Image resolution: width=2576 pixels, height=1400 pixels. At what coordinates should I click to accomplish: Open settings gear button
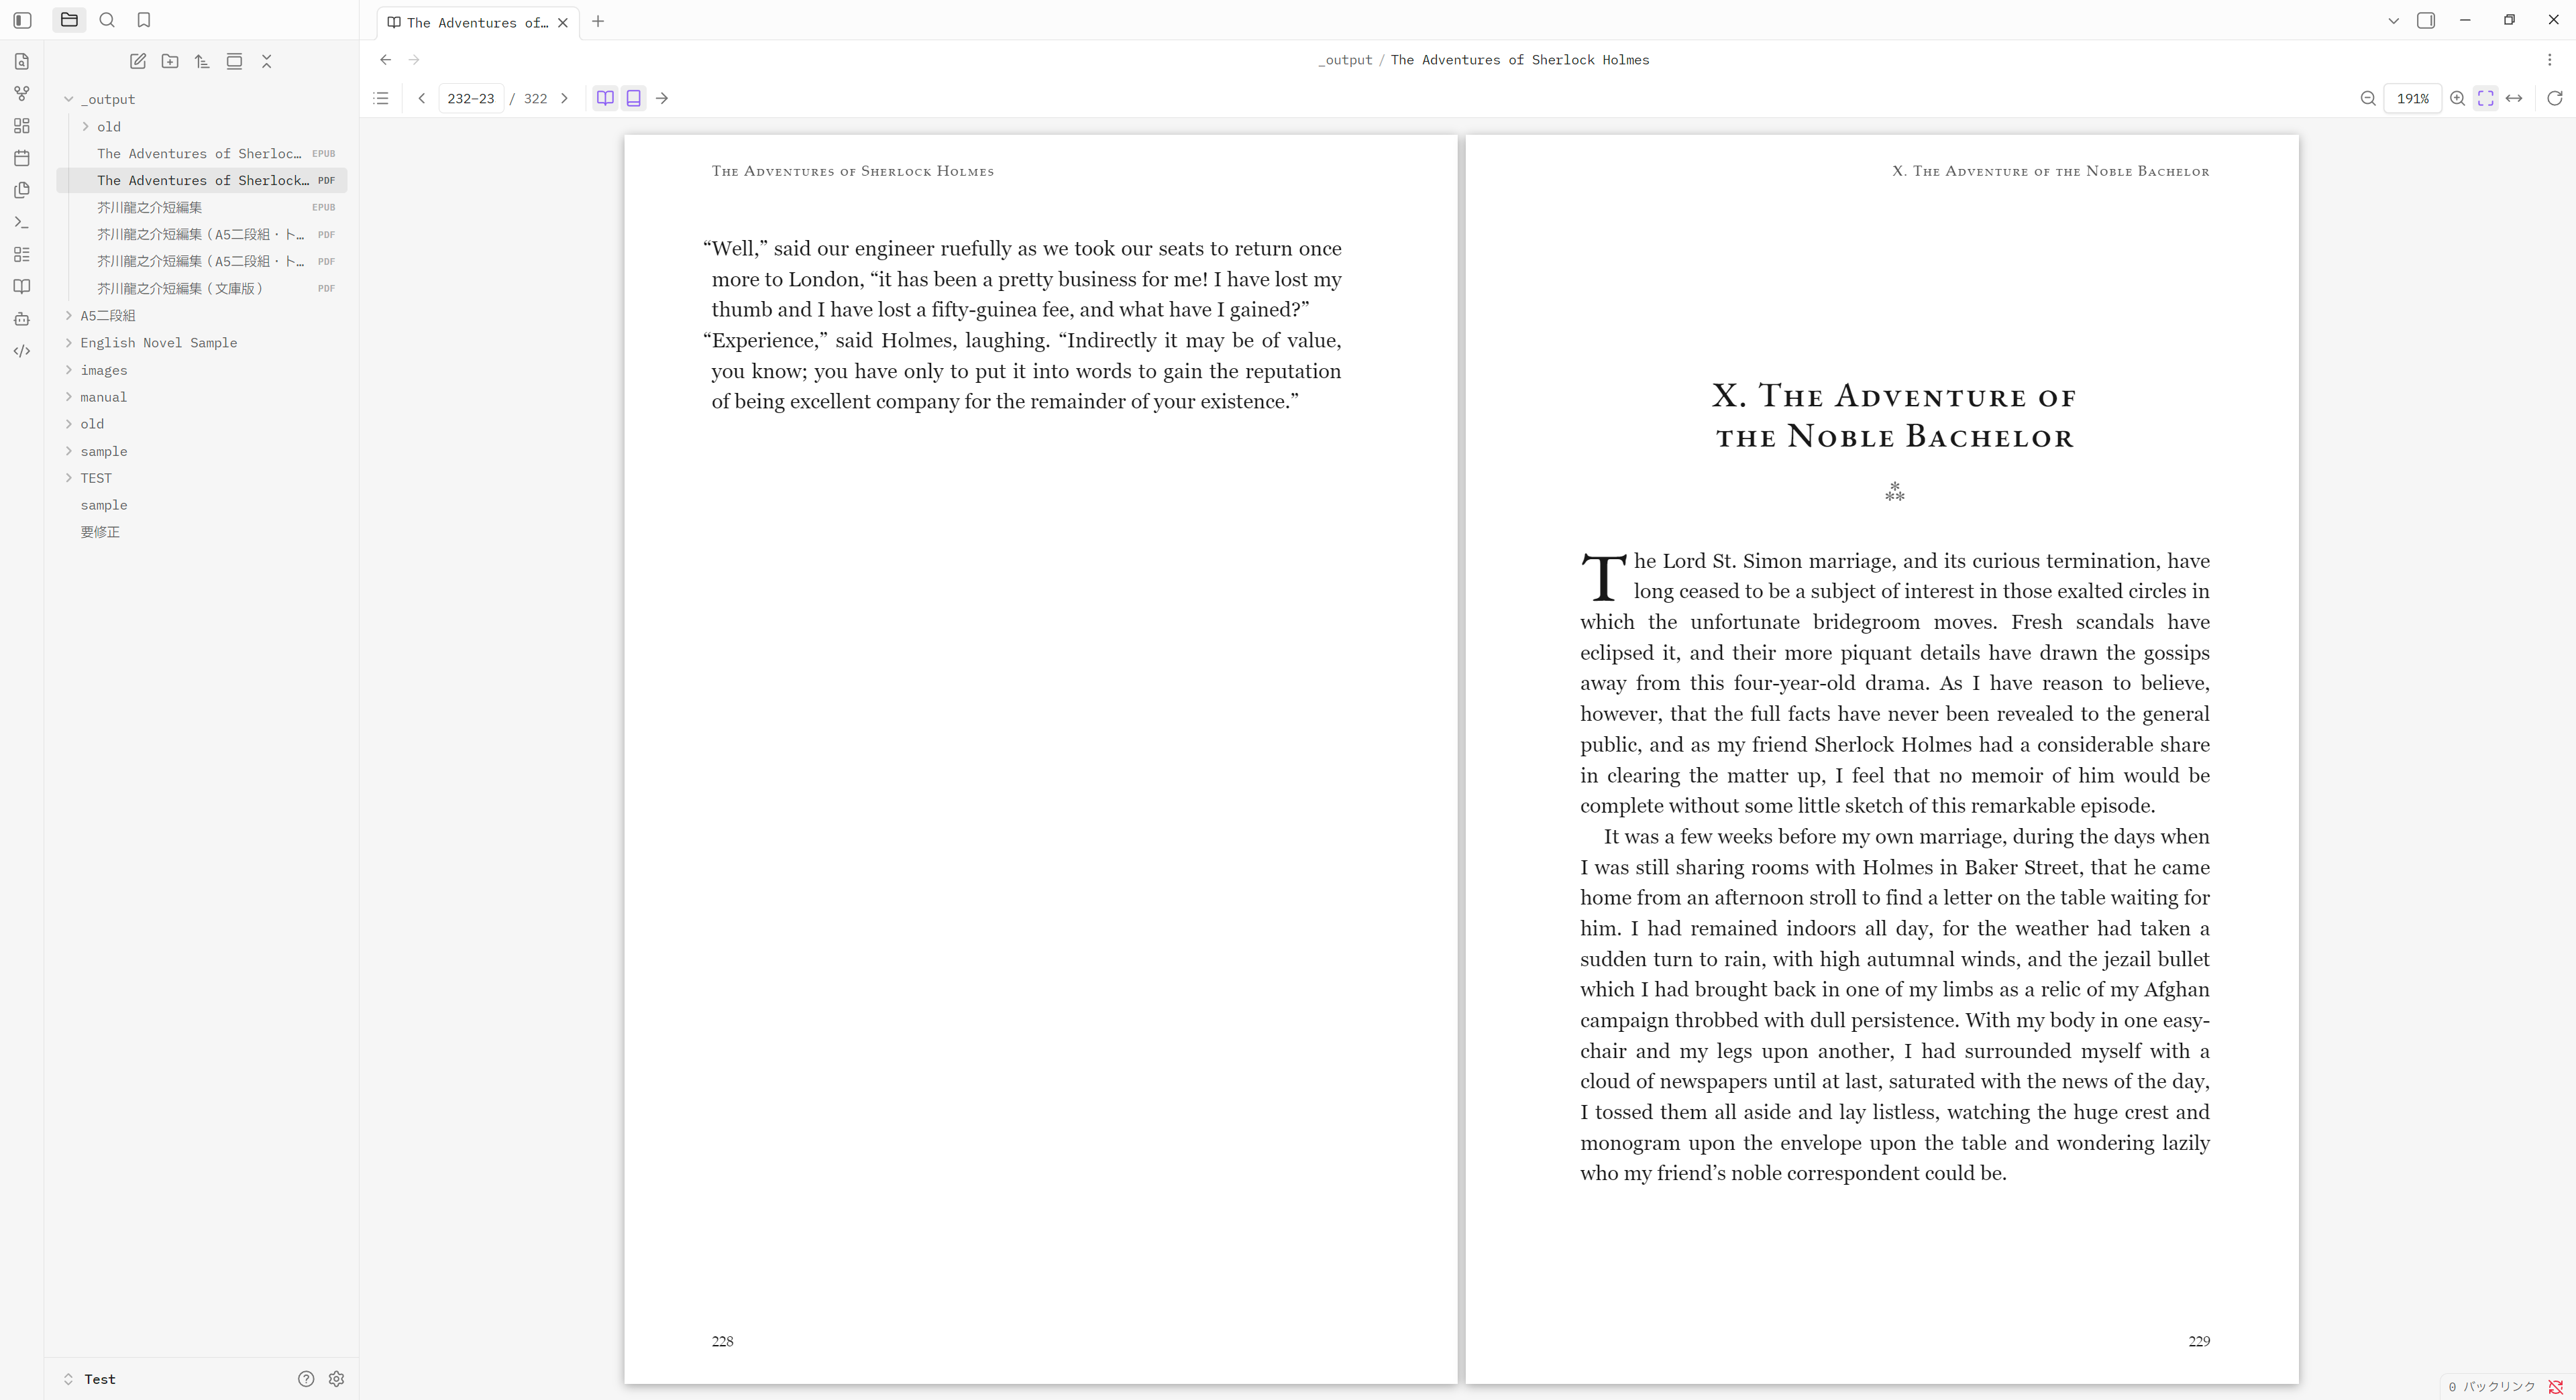point(336,1379)
